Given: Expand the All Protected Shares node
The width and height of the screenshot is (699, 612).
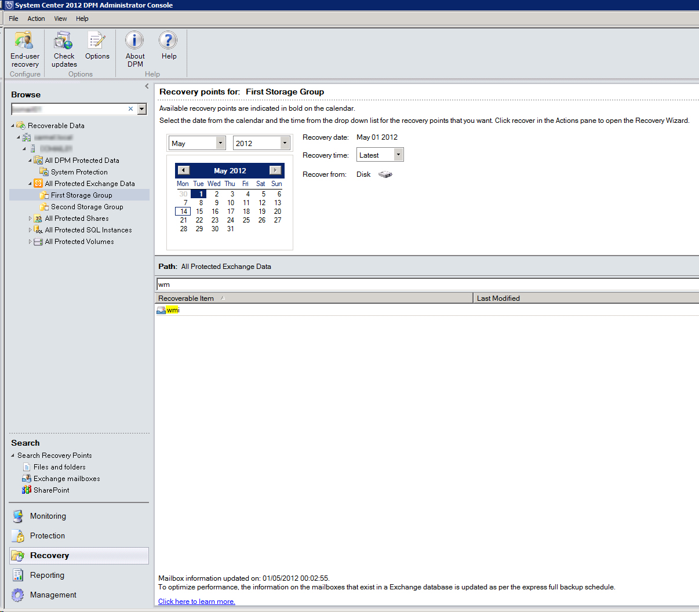Looking at the screenshot, I should coord(30,218).
